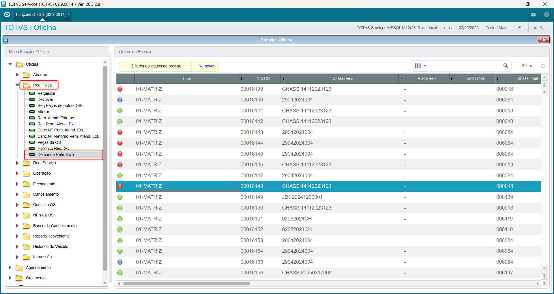Open Rem. Atend. Externo entry
The image size is (554, 294).
point(56,118)
